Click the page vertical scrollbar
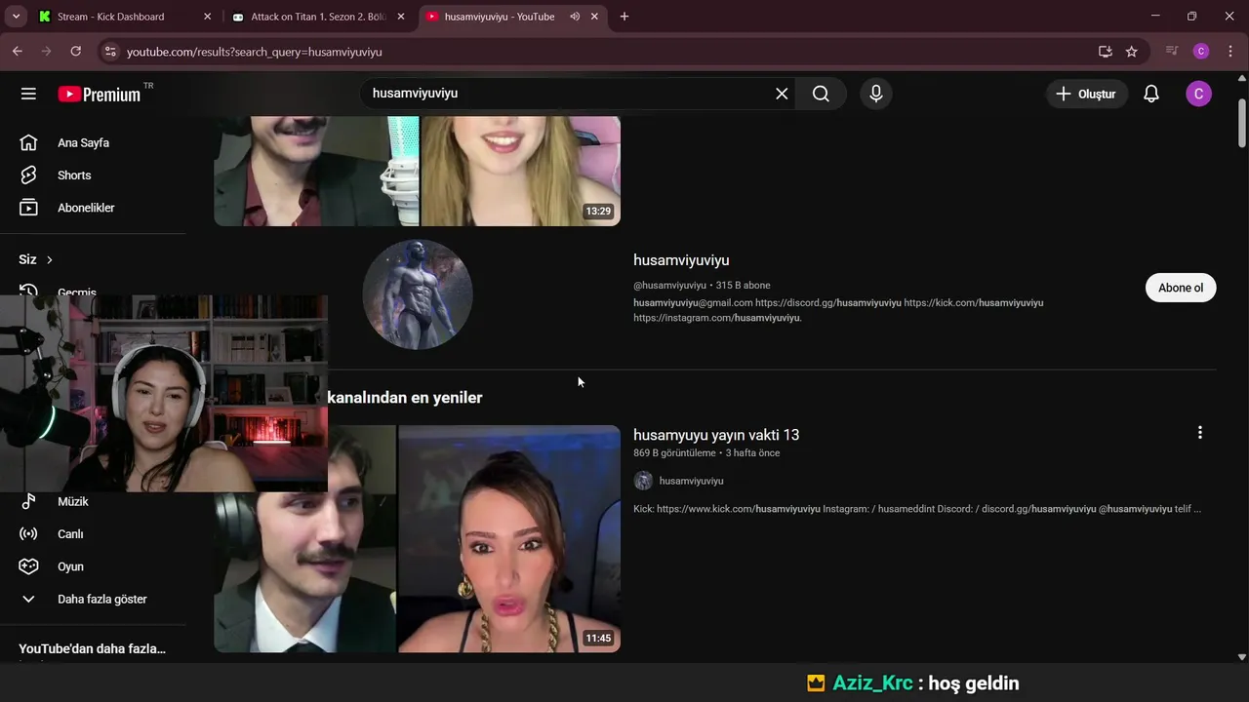This screenshot has width=1249, height=702. click(1242, 122)
